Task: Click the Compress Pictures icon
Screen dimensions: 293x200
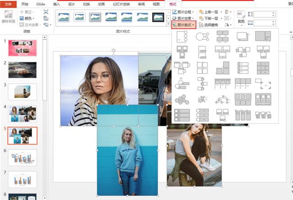Action: [46, 12]
